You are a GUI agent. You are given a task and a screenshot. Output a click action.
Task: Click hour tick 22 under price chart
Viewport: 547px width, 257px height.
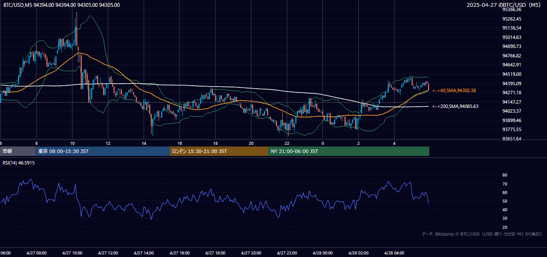[287, 143]
